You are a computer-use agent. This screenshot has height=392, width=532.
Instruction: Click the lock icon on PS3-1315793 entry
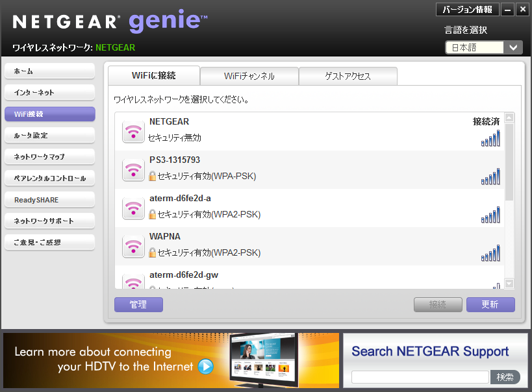pyautogui.click(x=153, y=176)
